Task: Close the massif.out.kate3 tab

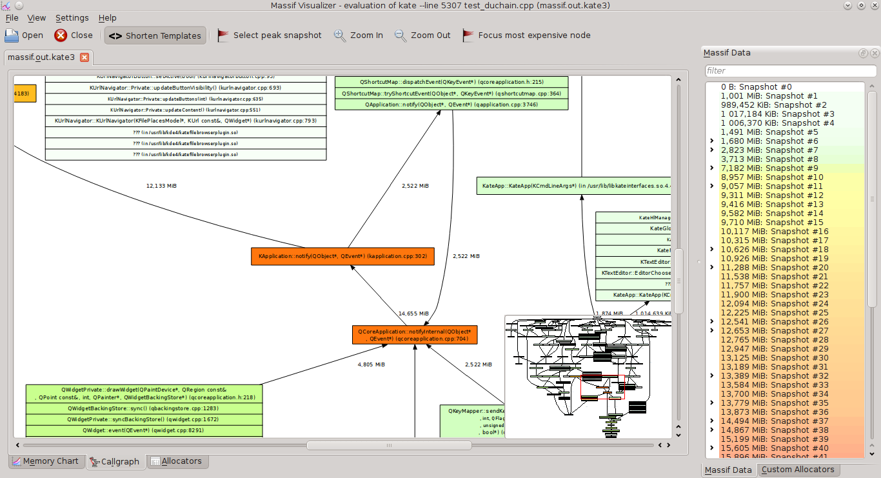Action: 84,57
